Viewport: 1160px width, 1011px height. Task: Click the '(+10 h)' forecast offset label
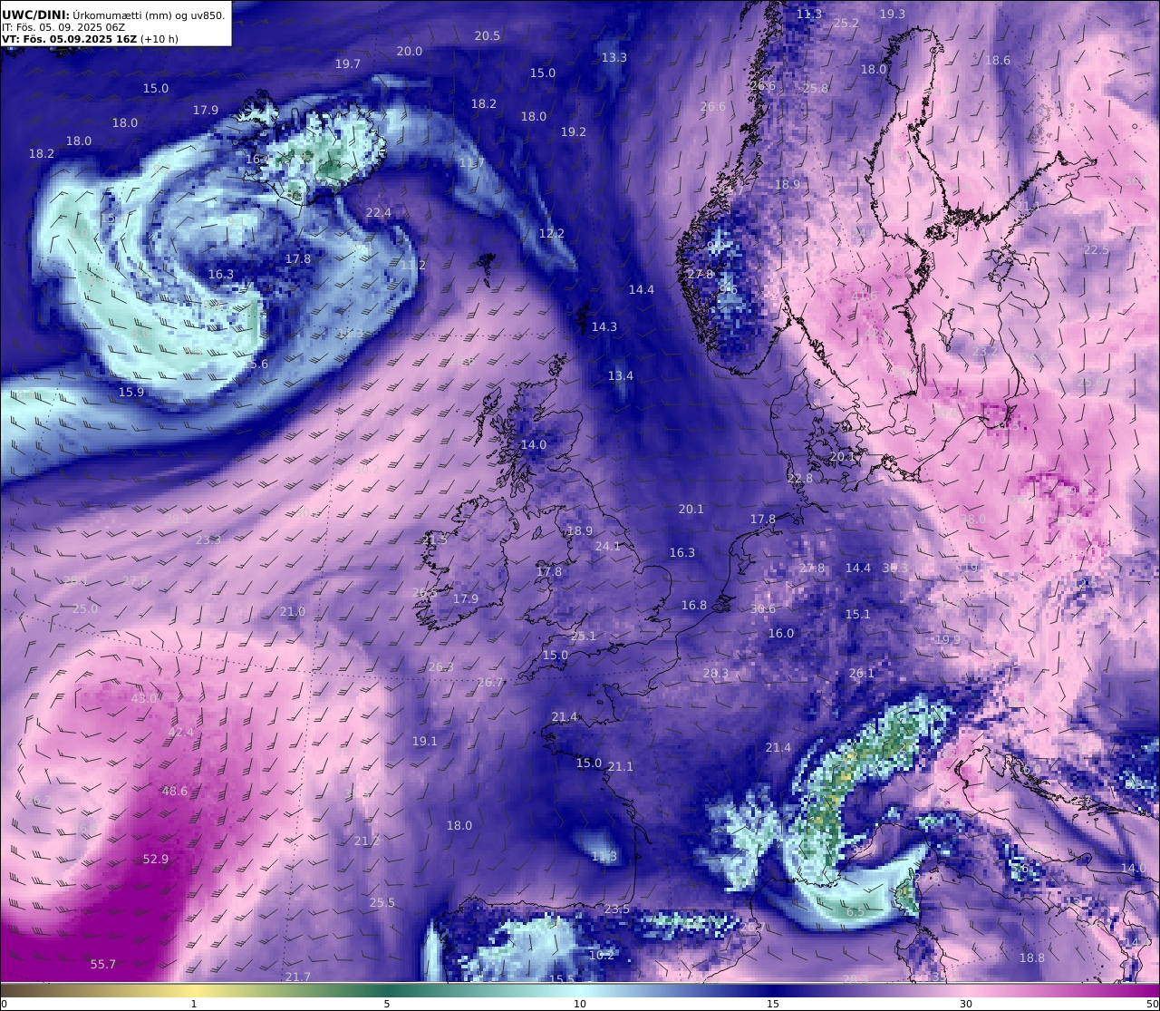159,39
